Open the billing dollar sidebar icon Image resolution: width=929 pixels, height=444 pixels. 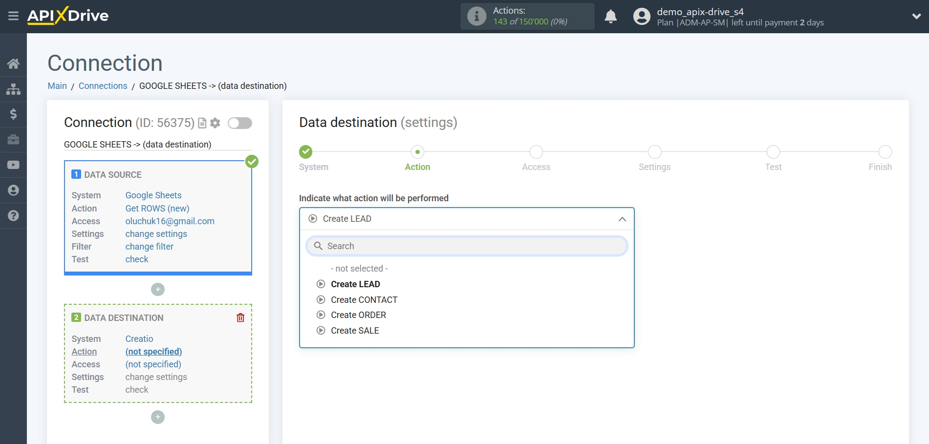[13, 114]
